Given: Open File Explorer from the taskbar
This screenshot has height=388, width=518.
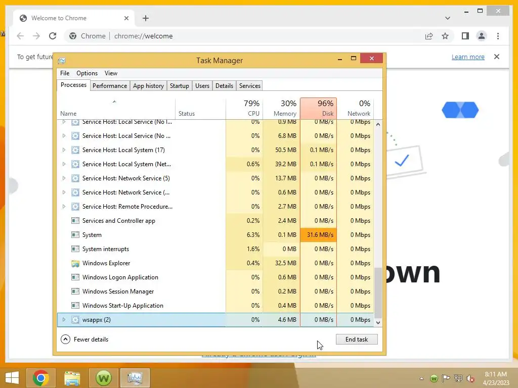Looking at the screenshot, I should [x=72, y=378].
